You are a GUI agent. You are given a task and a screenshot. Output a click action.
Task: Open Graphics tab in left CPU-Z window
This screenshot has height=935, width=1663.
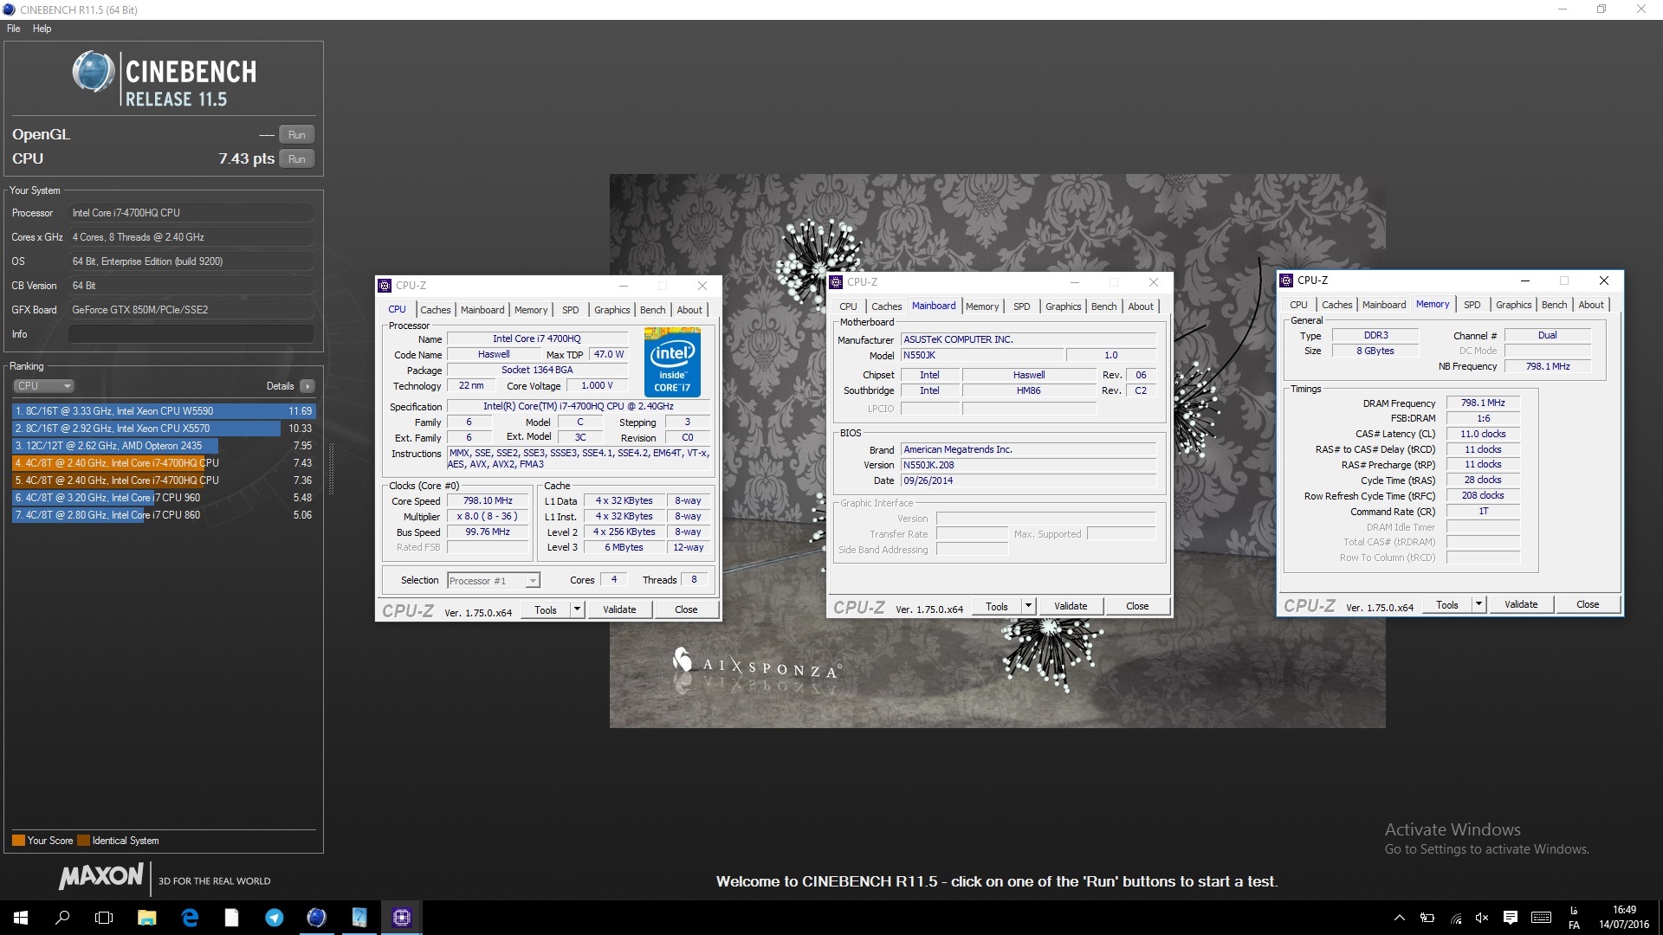(x=612, y=310)
